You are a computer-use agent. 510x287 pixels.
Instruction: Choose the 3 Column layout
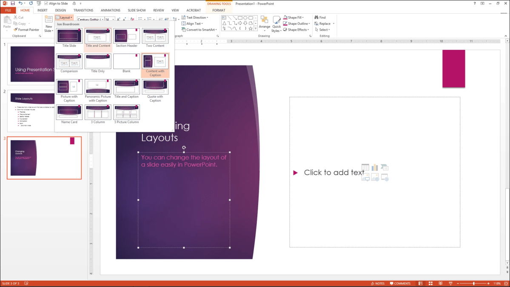98,114
